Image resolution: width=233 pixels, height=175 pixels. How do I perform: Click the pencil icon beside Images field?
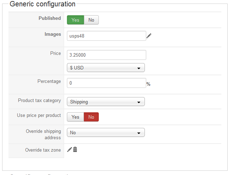[x=149, y=36]
